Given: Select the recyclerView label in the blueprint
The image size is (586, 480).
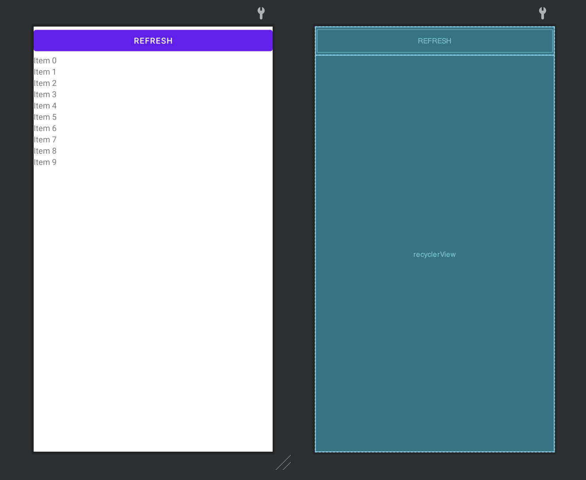Looking at the screenshot, I should (x=435, y=254).
